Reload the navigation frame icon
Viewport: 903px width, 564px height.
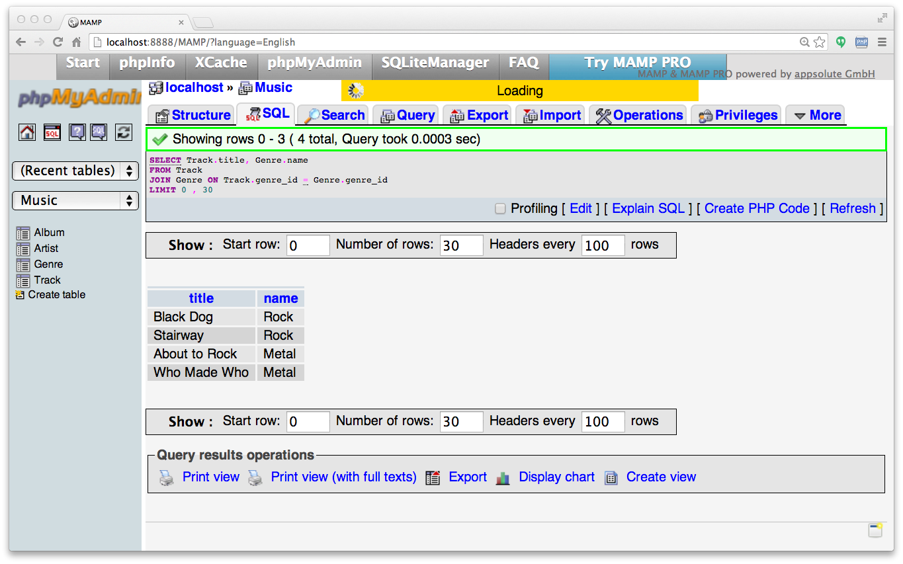[x=124, y=132]
